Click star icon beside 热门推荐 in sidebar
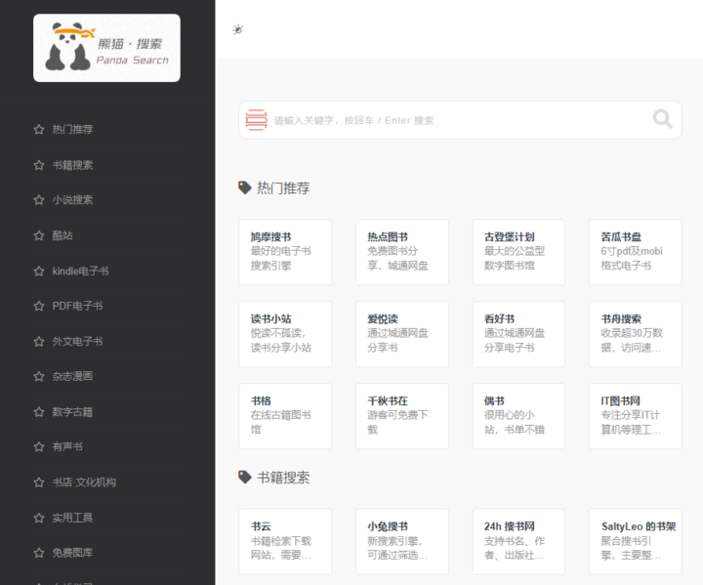Viewport: 703px width, 585px height. (x=39, y=130)
